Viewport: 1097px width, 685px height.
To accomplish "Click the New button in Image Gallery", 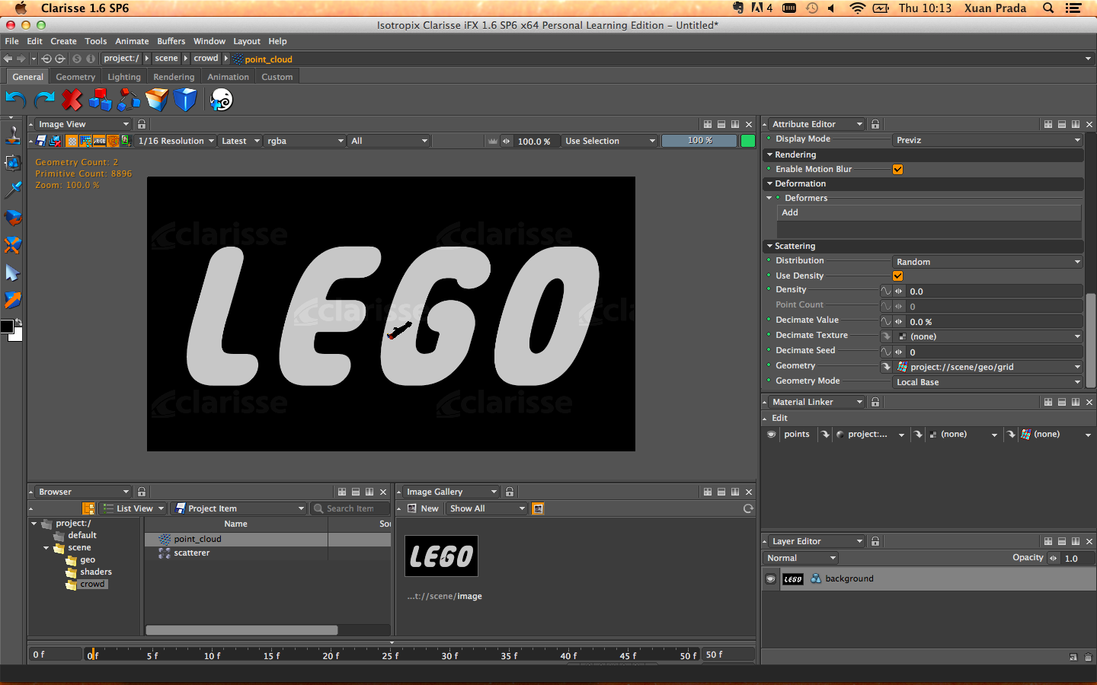I will point(423,508).
